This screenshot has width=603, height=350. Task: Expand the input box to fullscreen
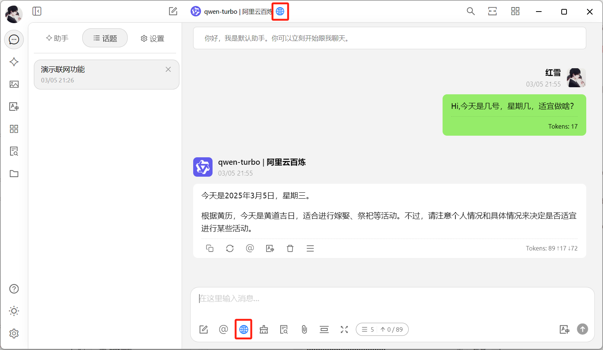[344, 329]
